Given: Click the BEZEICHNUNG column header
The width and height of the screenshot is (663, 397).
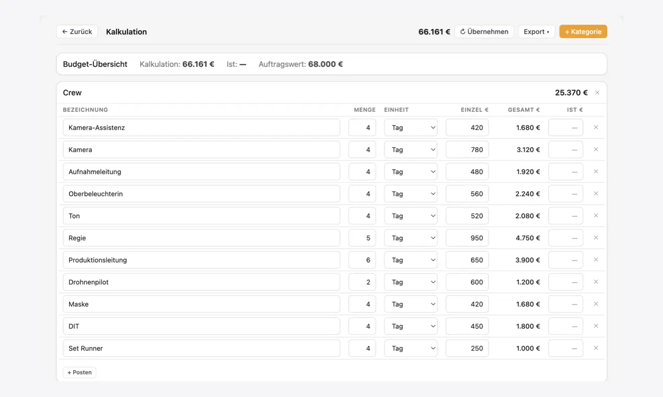Looking at the screenshot, I should pyautogui.click(x=86, y=110).
